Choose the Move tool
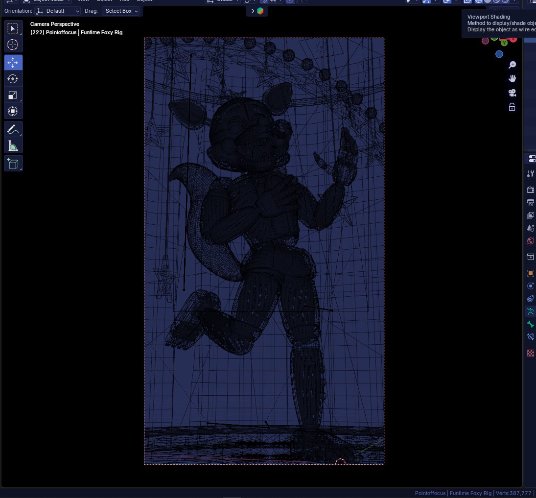536x498 pixels. click(13, 63)
